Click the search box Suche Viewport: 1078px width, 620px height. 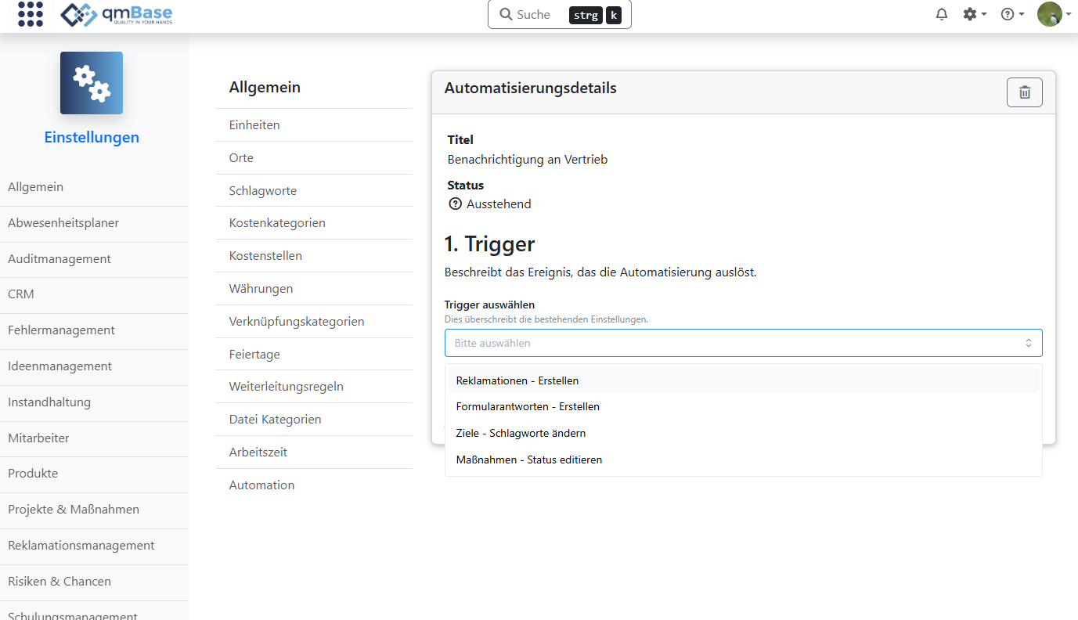click(x=559, y=14)
